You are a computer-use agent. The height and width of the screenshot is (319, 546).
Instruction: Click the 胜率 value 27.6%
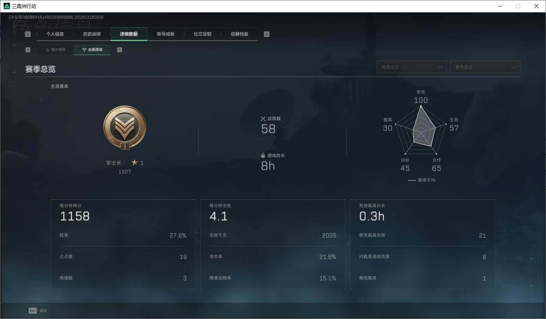[178, 236]
